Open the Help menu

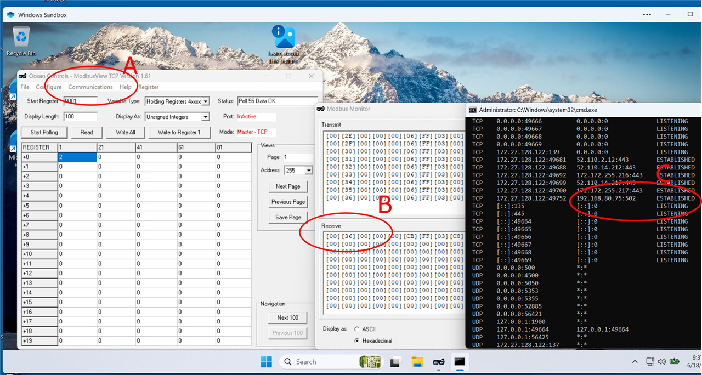125,87
